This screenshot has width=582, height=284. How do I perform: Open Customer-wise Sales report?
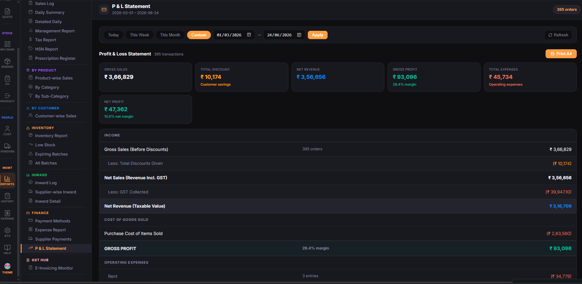(56, 116)
